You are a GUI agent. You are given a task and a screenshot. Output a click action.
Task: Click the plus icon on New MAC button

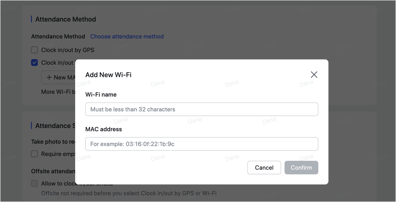pyautogui.click(x=49, y=77)
